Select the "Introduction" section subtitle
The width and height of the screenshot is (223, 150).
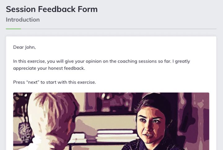pyautogui.click(x=23, y=20)
